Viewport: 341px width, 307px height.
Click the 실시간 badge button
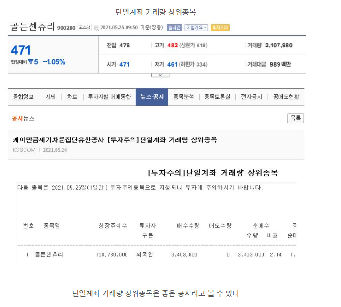pyautogui.click(x=174, y=28)
